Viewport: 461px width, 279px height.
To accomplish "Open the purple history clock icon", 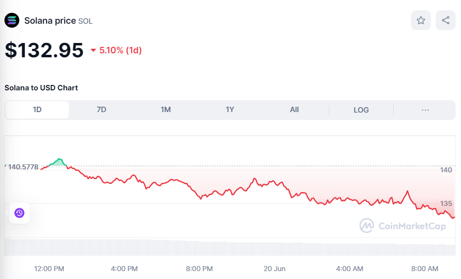I will coord(19,213).
